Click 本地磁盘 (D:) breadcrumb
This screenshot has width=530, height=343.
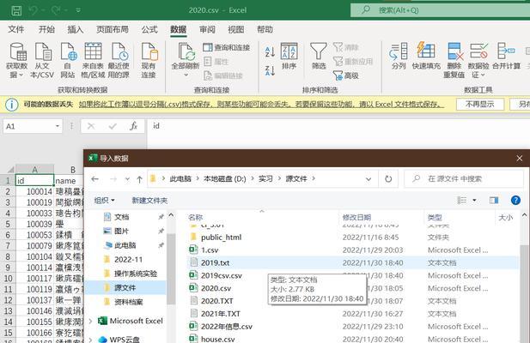click(225, 178)
